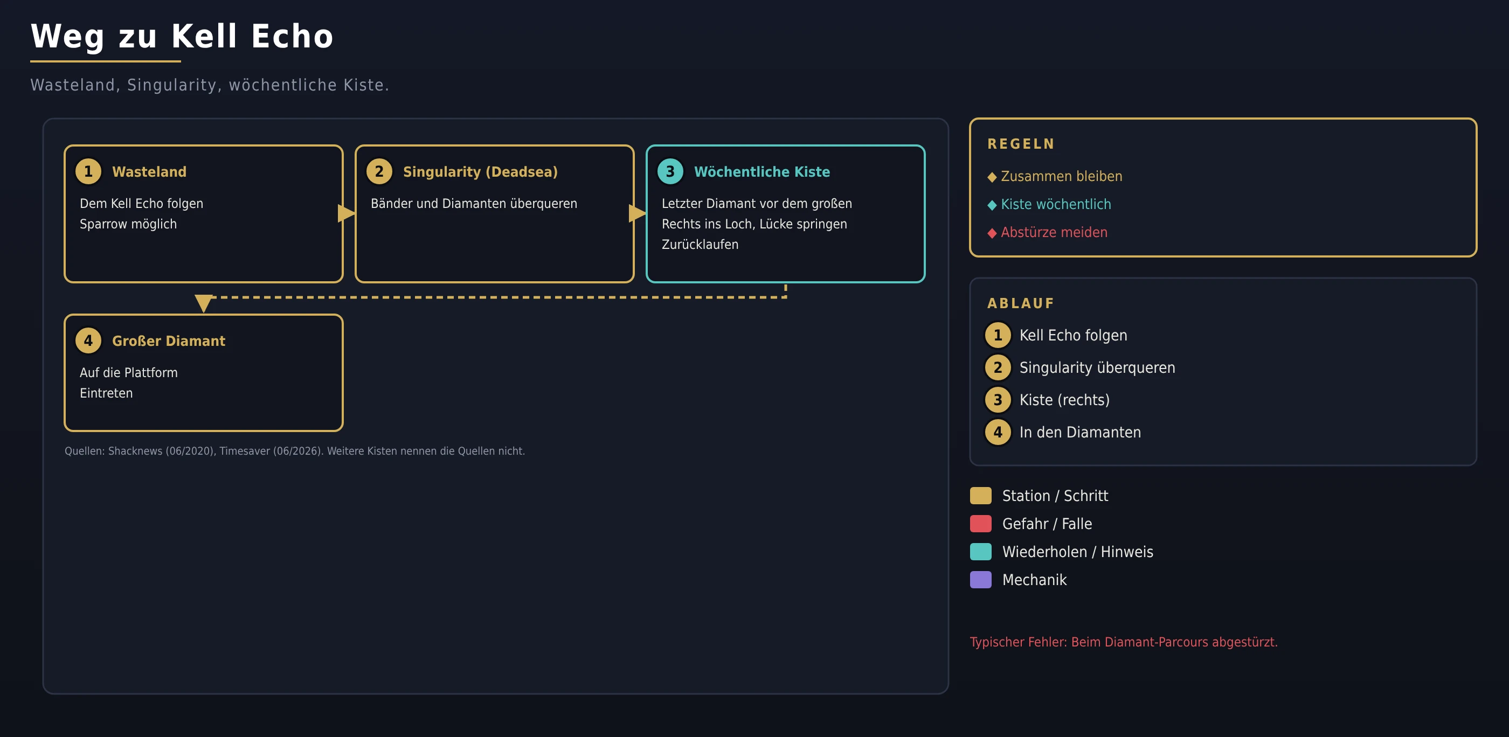This screenshot has width=1509, height=737.
Task: Click badge 3 next to Kiste (rechts)
Action: pyautogui.click(x=998, y=400)
